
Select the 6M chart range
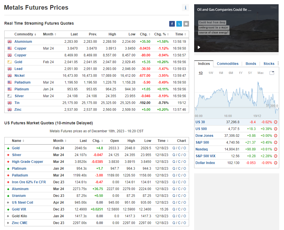point(231,73)
